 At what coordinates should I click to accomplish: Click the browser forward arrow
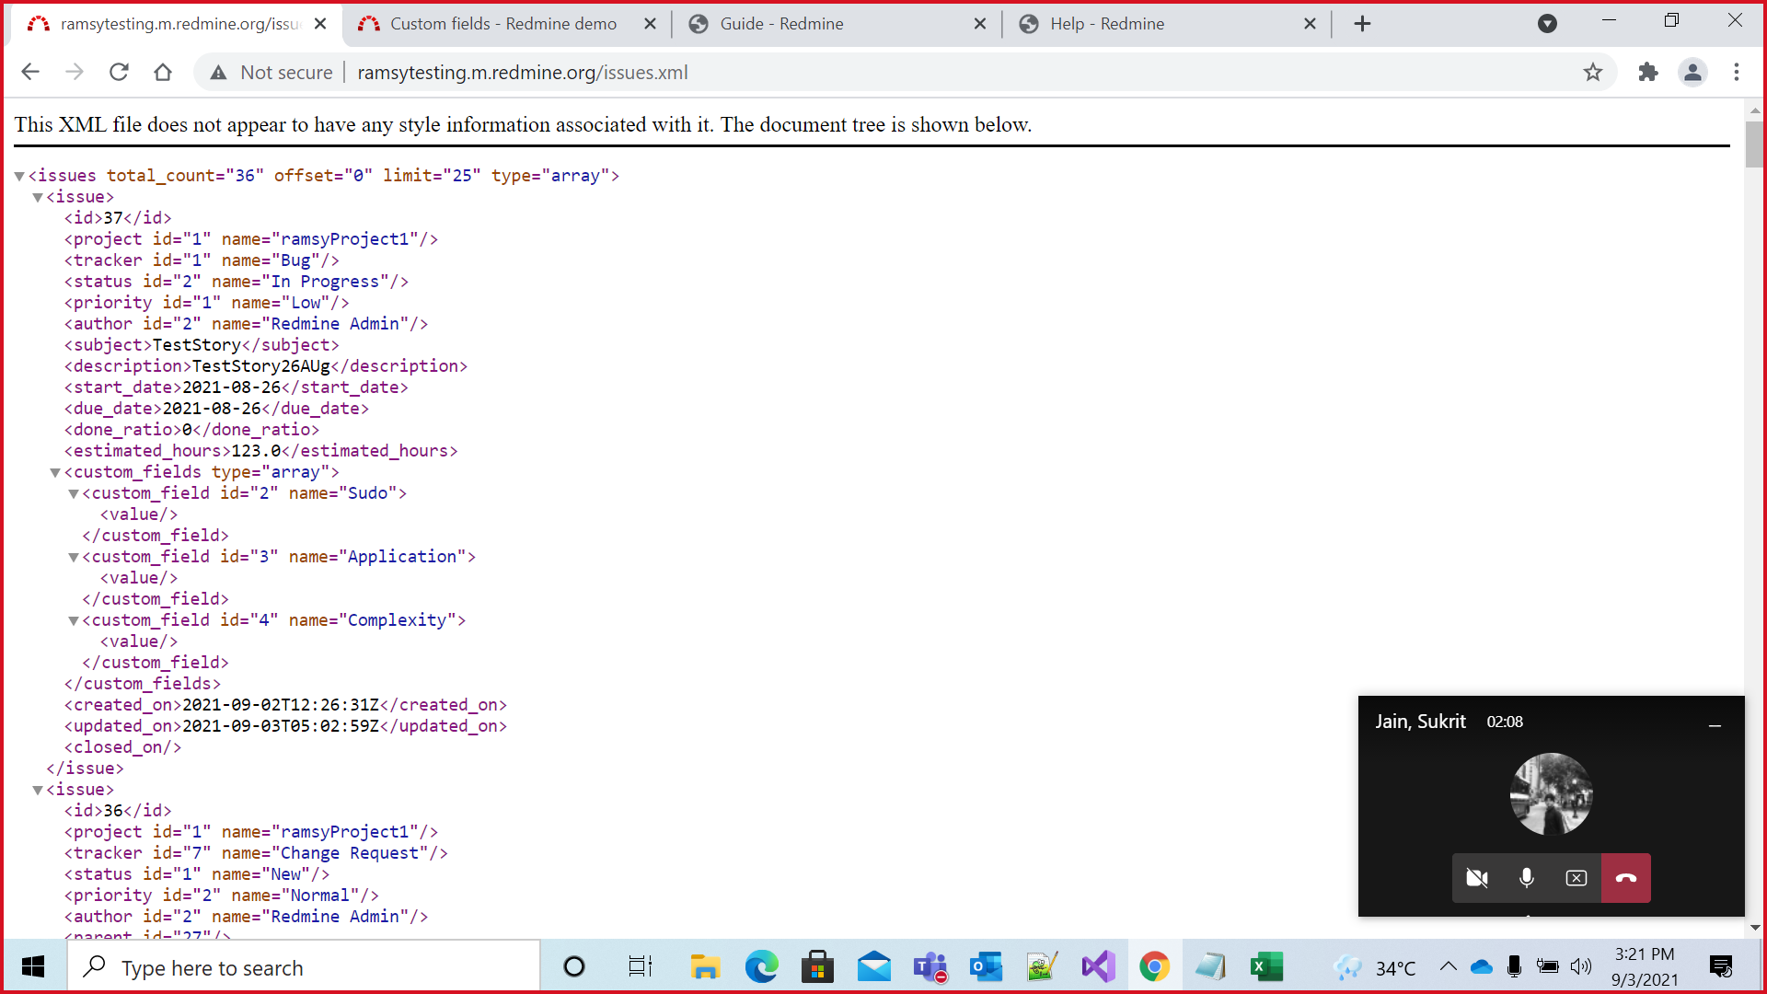(75, 72)
